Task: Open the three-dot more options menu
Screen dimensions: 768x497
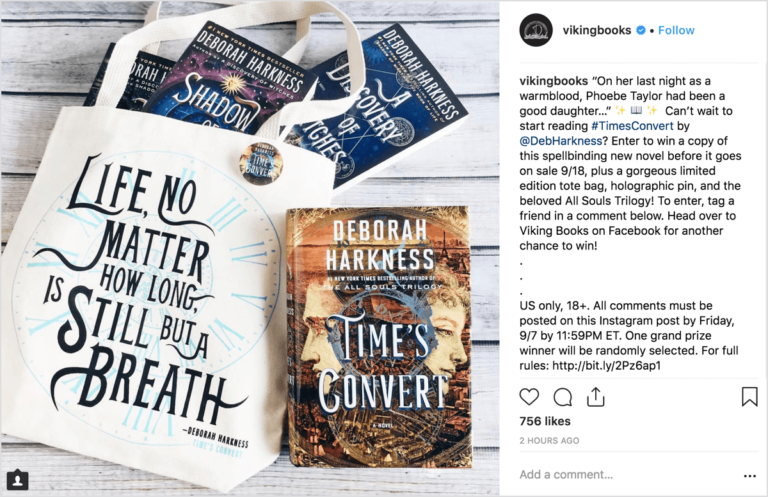Action: coord(749,476)
